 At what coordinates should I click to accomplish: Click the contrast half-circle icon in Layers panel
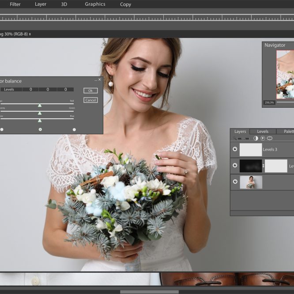(x=256, y=138)
